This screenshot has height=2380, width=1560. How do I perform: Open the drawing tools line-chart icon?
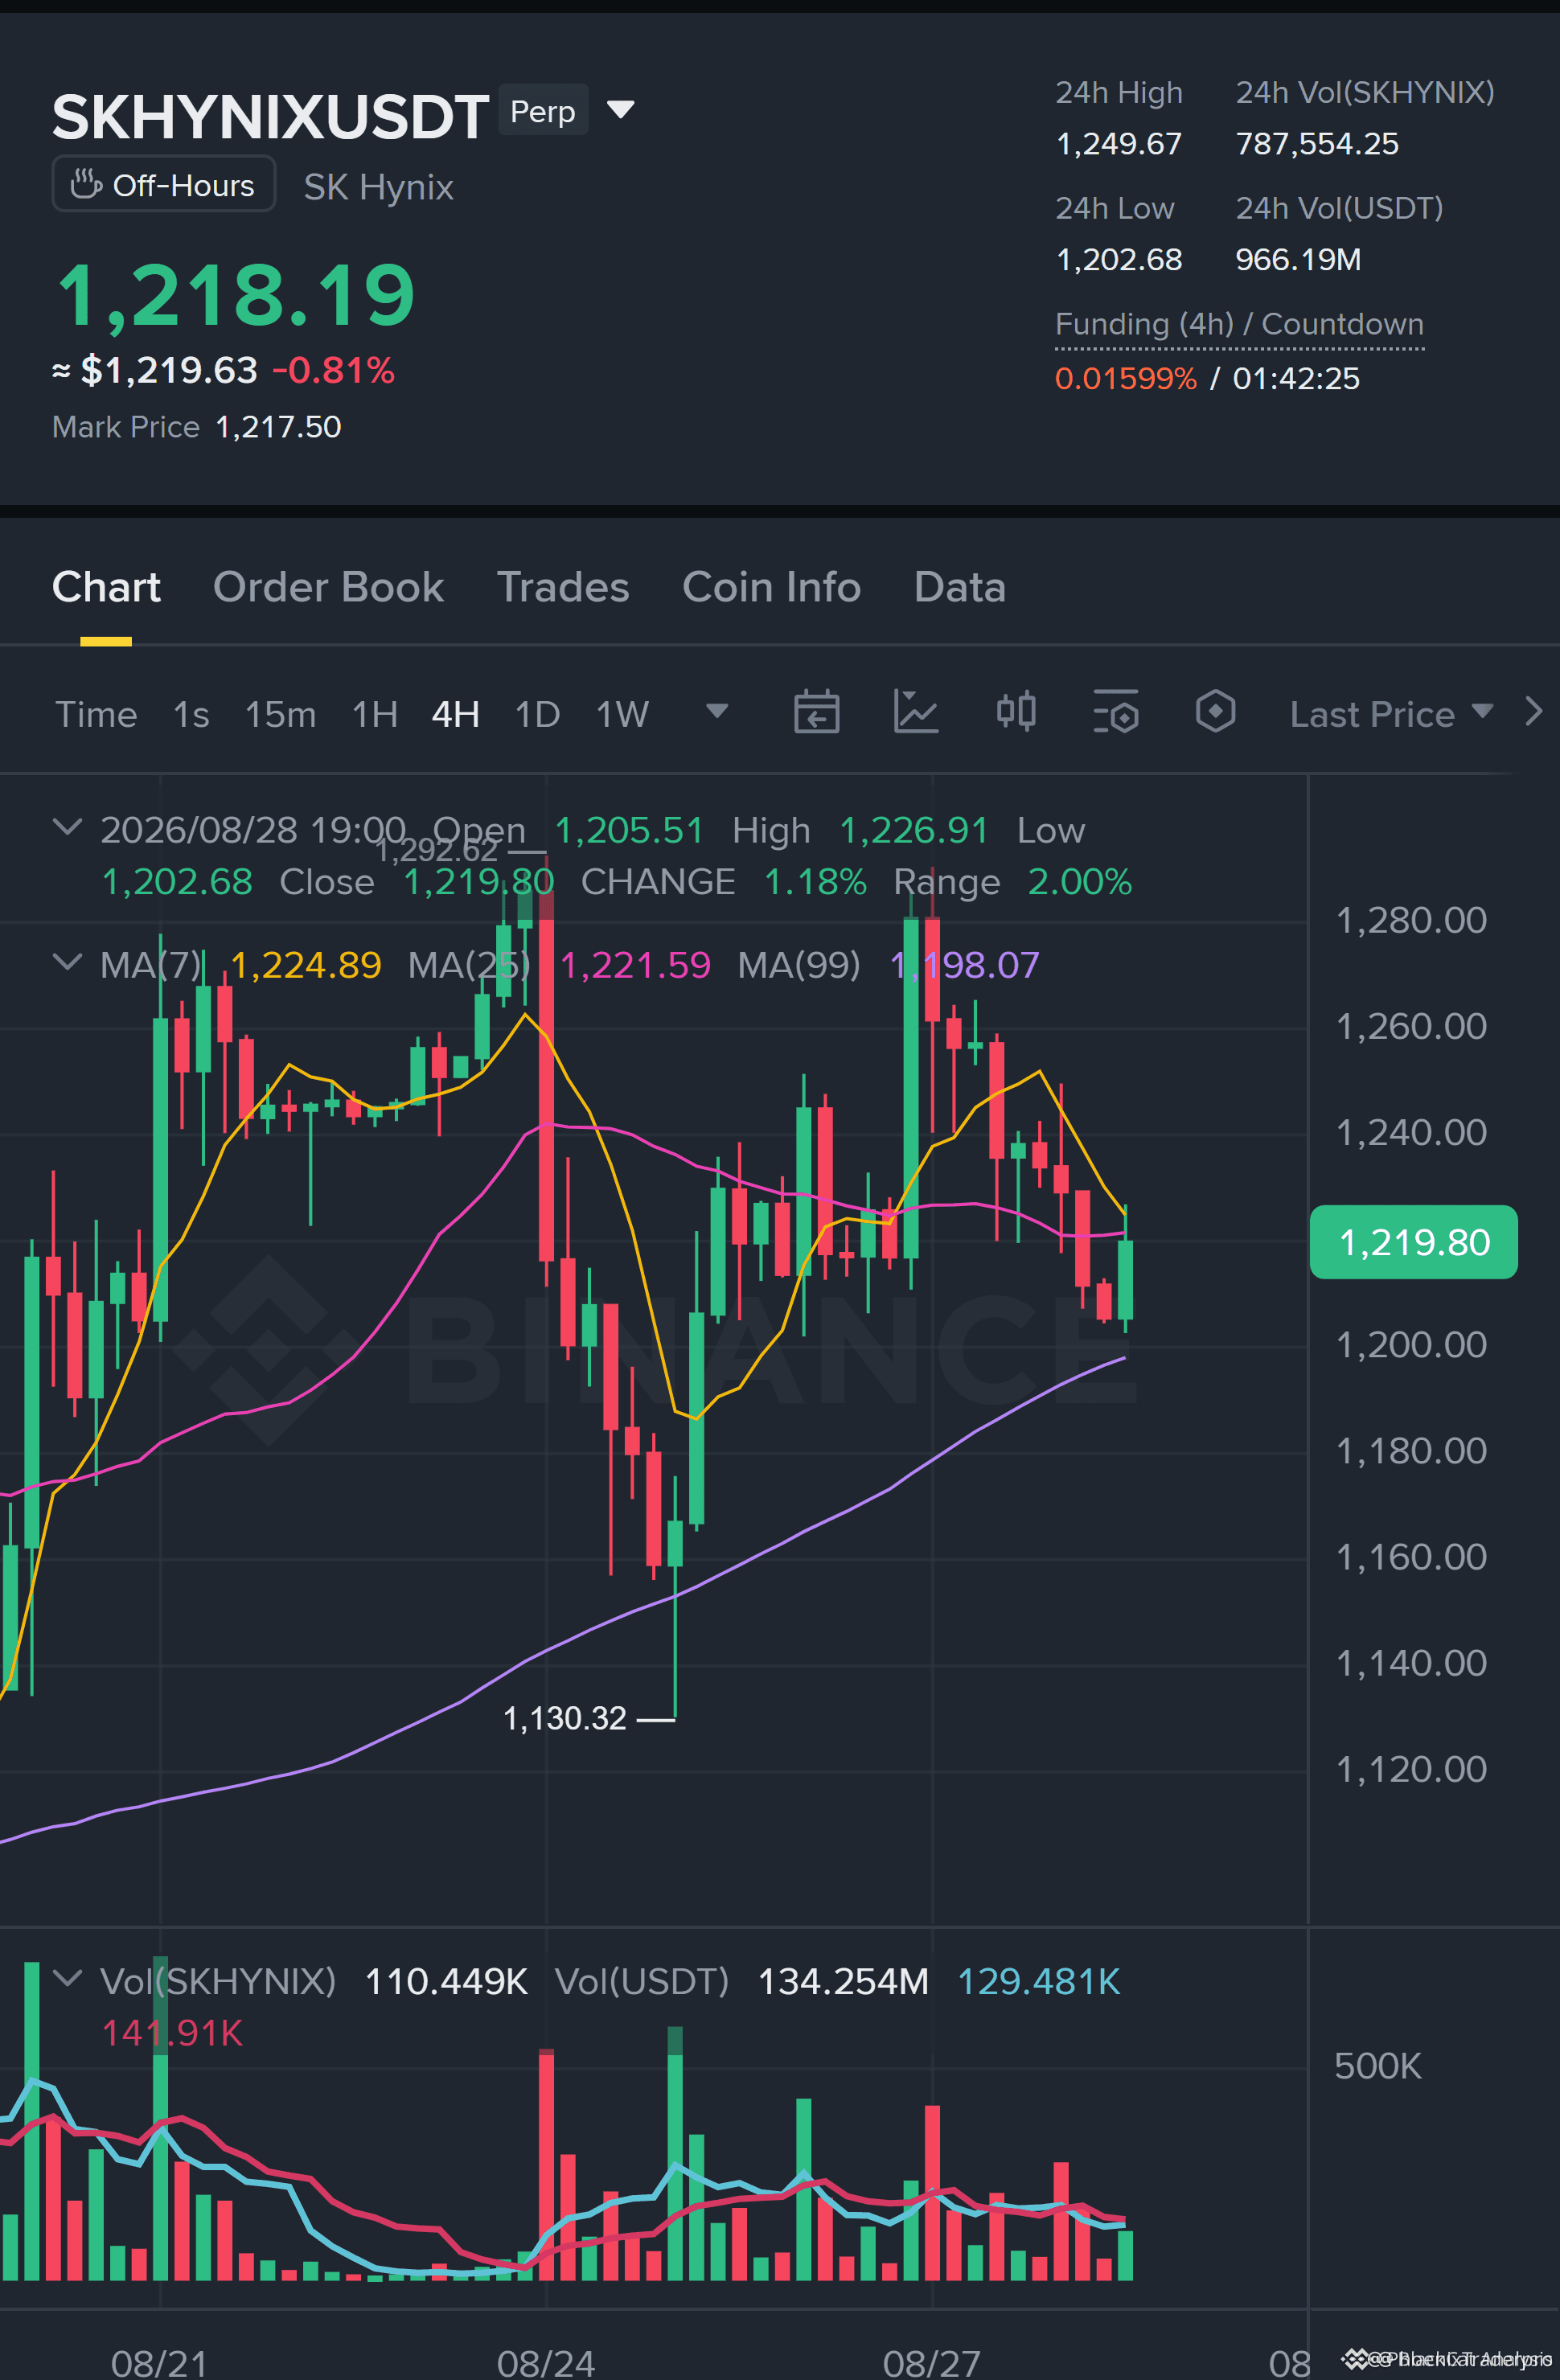coord(915,712)
